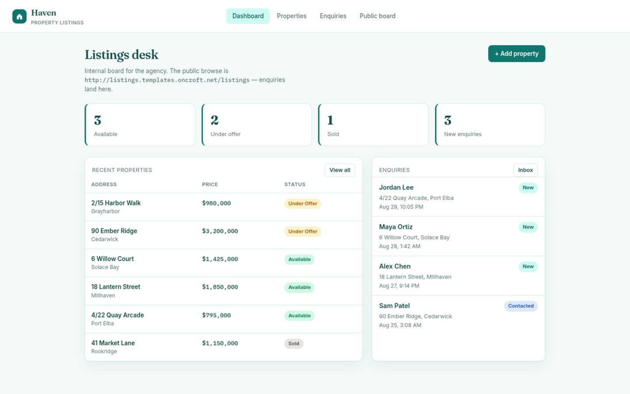
Task: Click 90 Ember Ridge, Cedarwick enquiry address
Action: (x=415, y=317)
